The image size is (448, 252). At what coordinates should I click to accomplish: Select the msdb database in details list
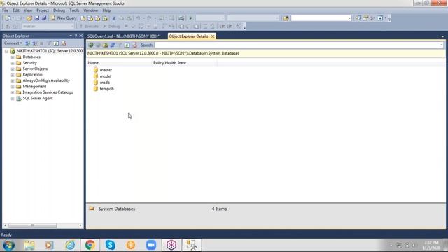point(104,83)
